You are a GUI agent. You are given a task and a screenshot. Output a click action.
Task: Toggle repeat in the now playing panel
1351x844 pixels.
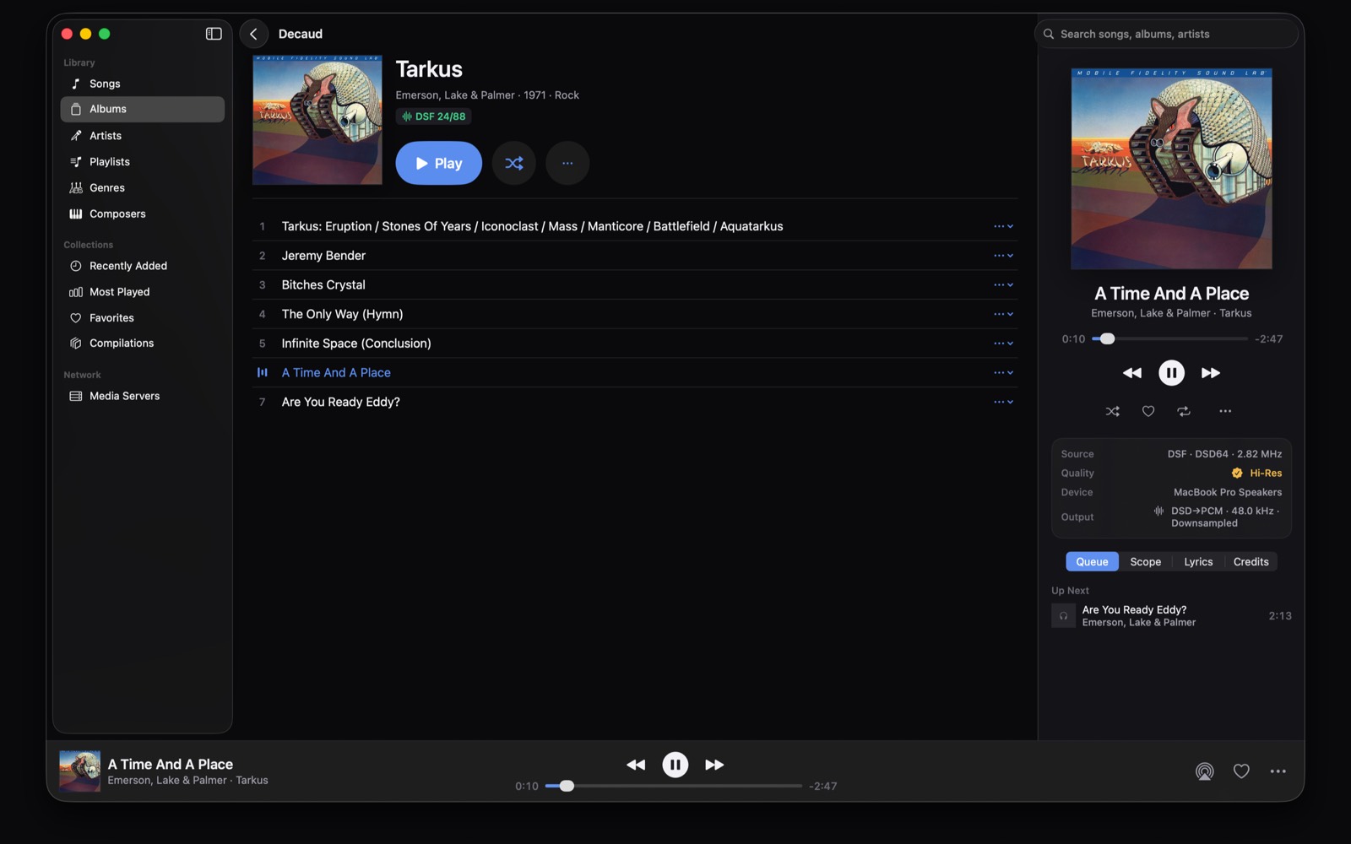point(1184,411)
